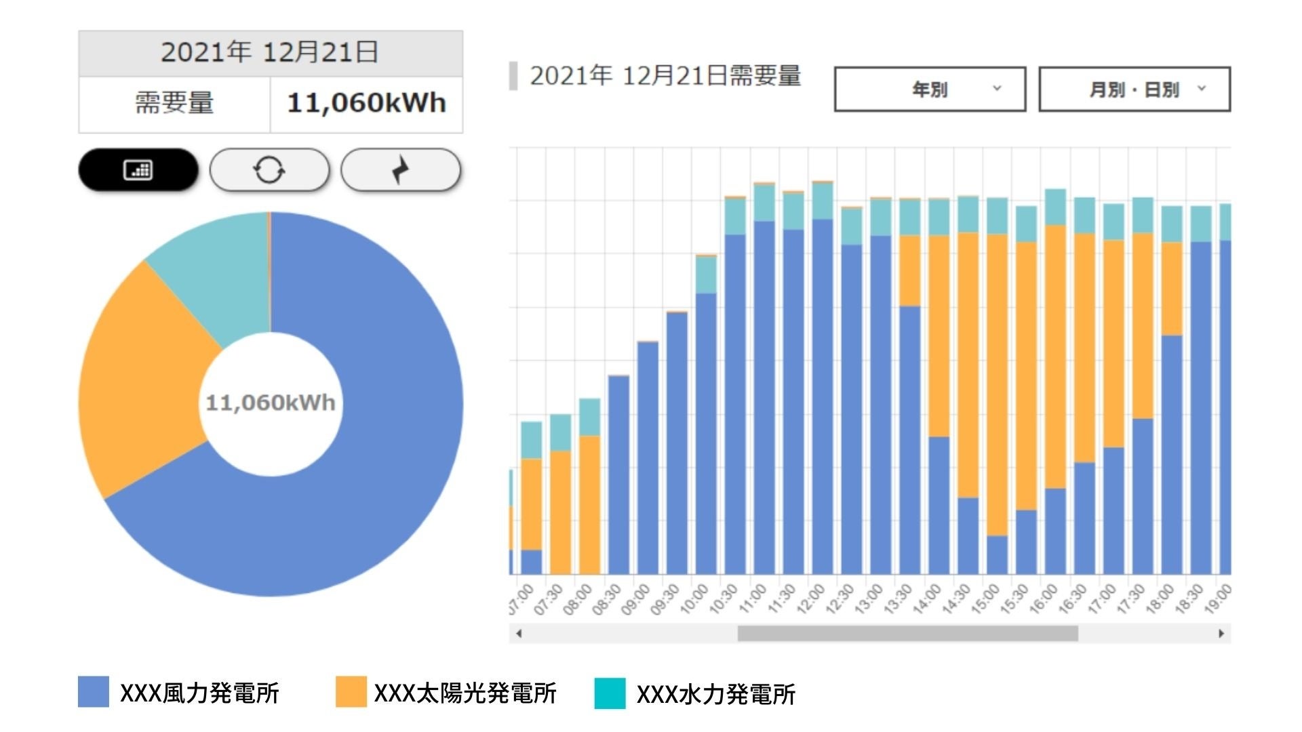Viewport: 1302px width, 732px height.
Task: Open the 月別・日別 dropdown
Action: (1134, 89)
